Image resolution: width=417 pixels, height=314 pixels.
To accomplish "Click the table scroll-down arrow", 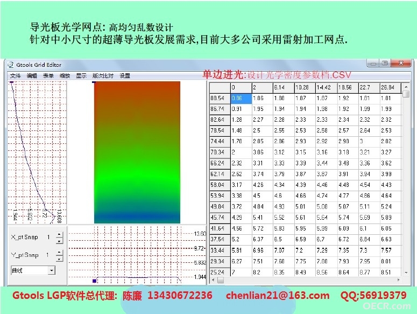I will pyautogui.click(x=406, y=273).
